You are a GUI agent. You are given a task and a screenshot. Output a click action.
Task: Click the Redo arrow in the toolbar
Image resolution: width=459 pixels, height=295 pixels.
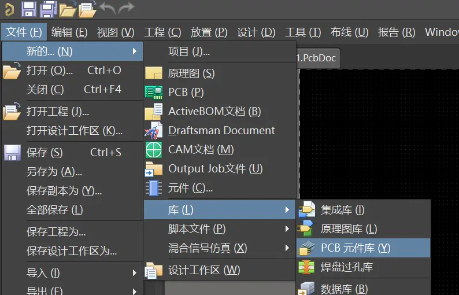click(x=126, y=8)
